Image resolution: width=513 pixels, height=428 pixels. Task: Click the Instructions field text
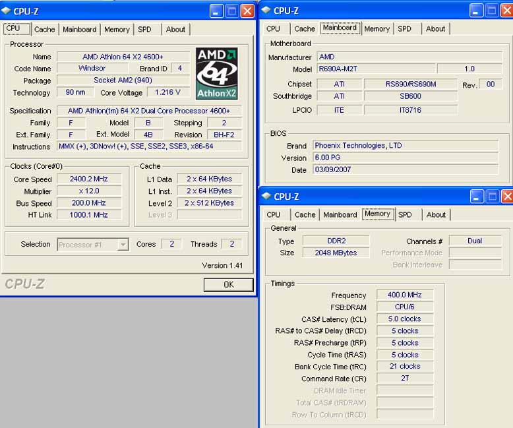(149, 146)
